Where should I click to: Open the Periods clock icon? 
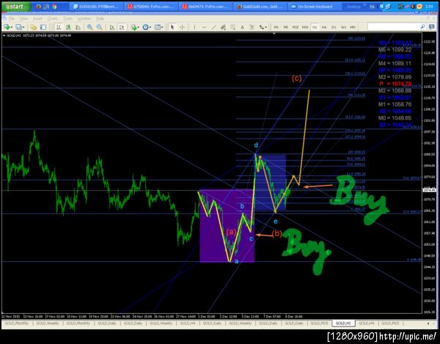(145, 27)
